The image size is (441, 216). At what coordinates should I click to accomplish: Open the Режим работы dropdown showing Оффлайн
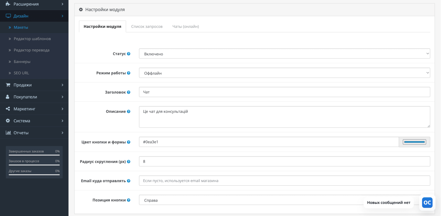coord(284,73)
